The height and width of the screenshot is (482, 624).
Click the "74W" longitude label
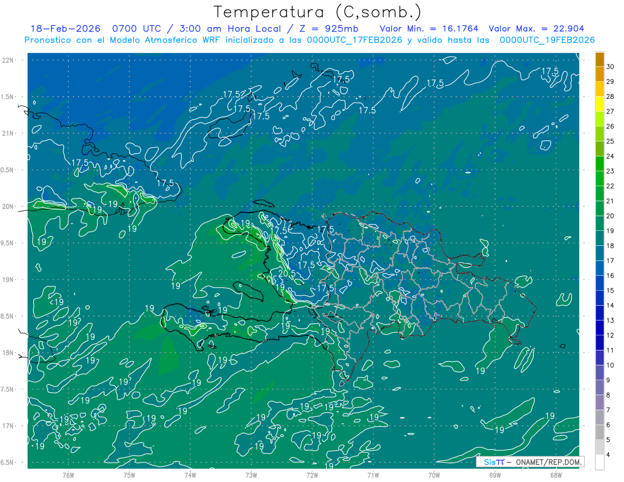click(x=190, y=475)
